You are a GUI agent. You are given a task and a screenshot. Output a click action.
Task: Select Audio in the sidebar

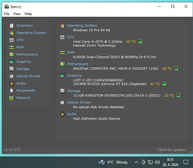point(21,83)
